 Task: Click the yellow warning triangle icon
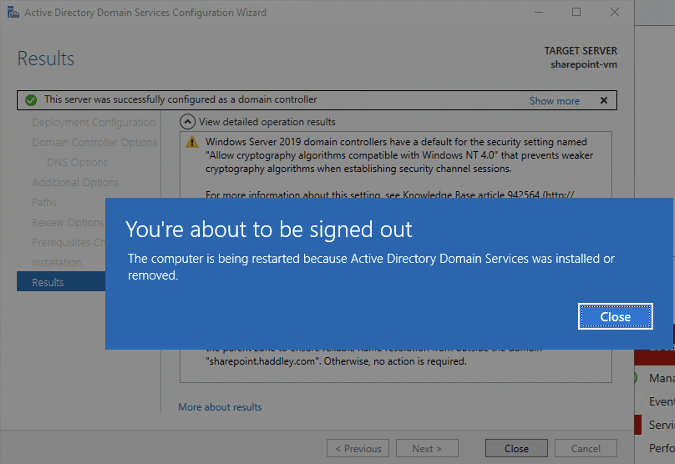coord(192,142)
